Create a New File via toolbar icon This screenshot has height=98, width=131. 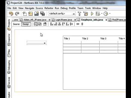click(x=25, y=14)
